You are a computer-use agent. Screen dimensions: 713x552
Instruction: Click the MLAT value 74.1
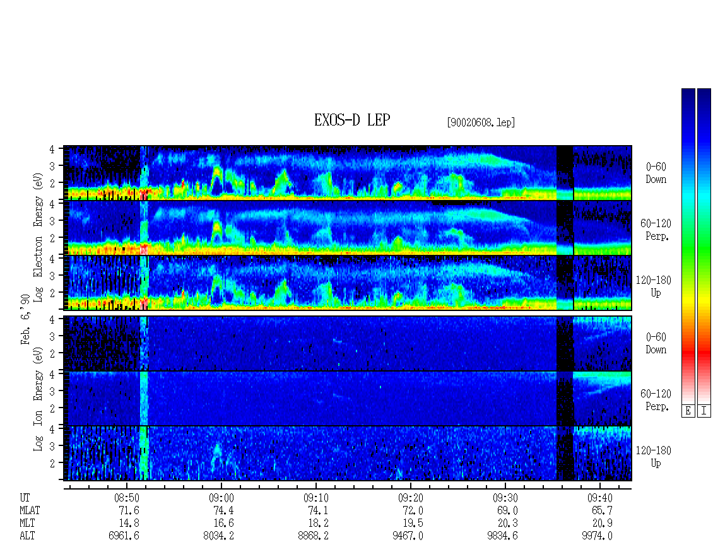[x=318, y=510]
